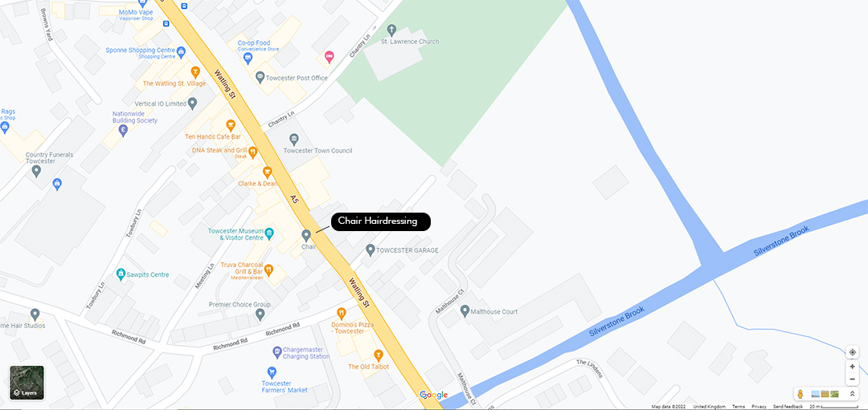
Task: Click the St. Lawrence Church marker
Action: coord(391,30)
